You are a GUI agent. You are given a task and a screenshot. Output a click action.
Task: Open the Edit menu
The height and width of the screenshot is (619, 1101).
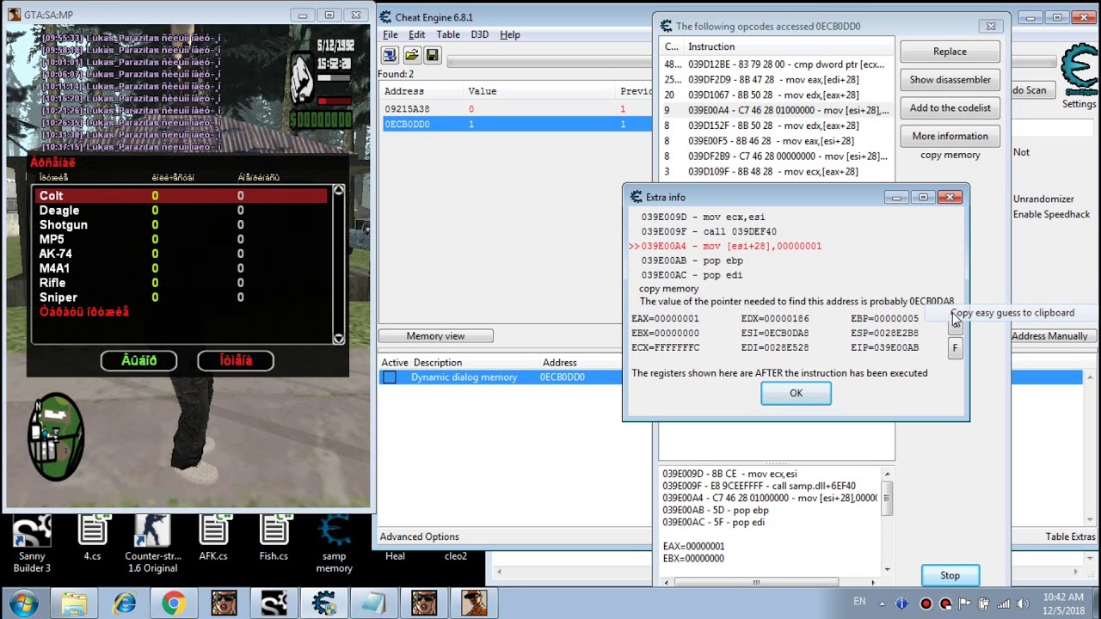pyautogui.click(x=417, y=34)
